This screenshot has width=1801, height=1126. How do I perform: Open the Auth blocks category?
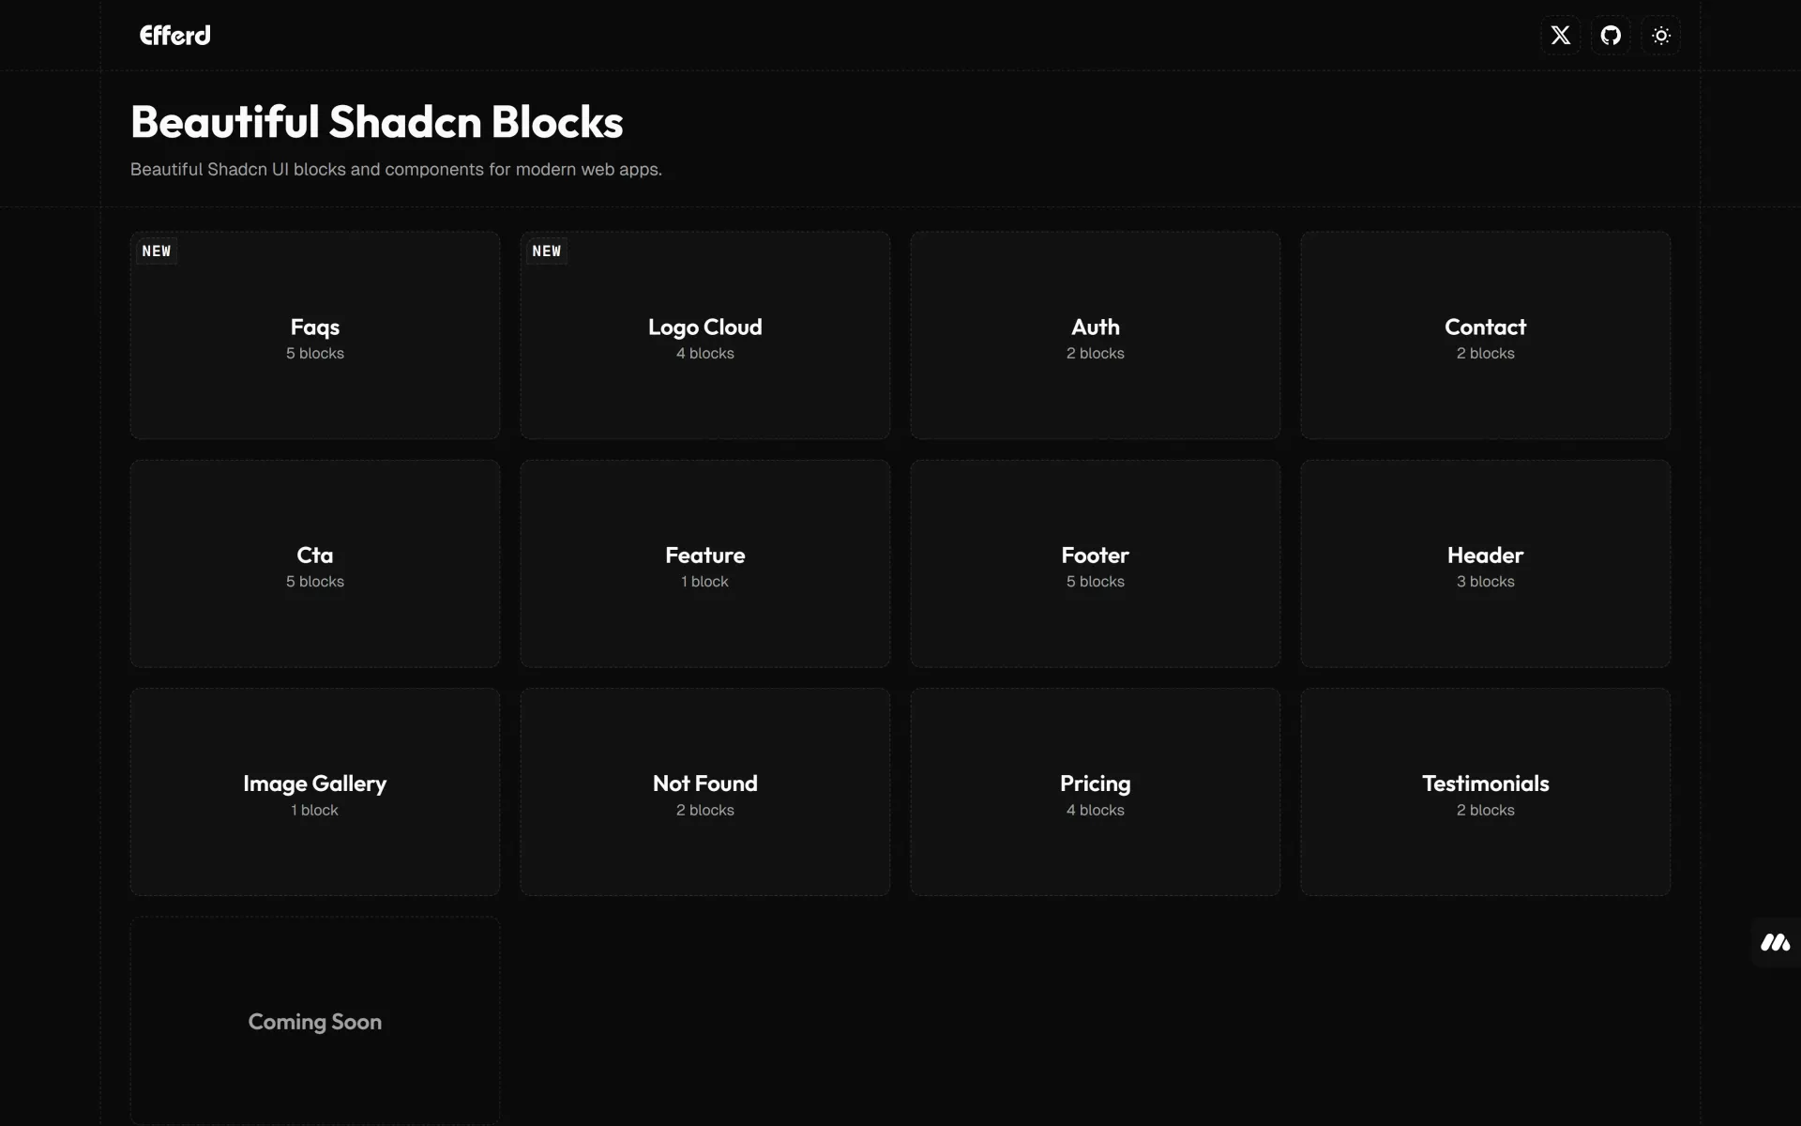[x=1095, y=338]
